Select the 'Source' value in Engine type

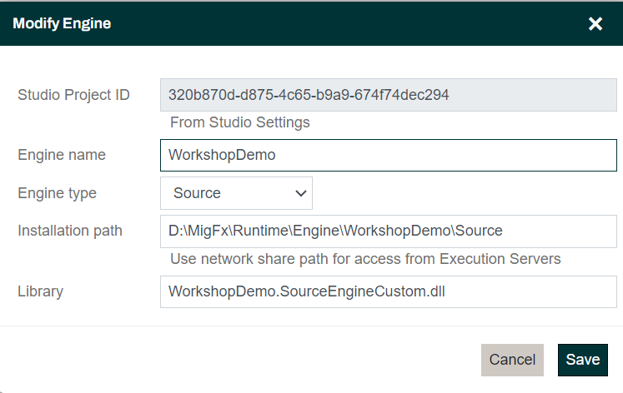click(x=198, y=193)
